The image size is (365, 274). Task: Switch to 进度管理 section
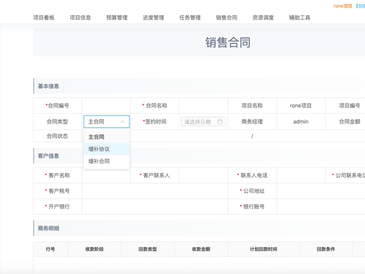(154, 18)
